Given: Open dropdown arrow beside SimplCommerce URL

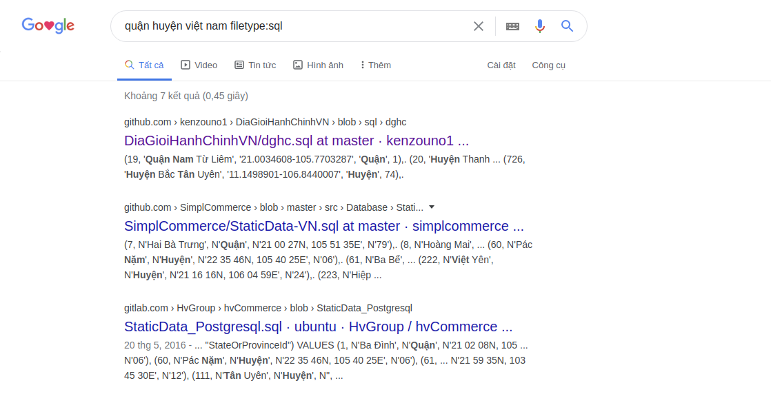Looking at the screenshot, I should [x=432, y=207].
